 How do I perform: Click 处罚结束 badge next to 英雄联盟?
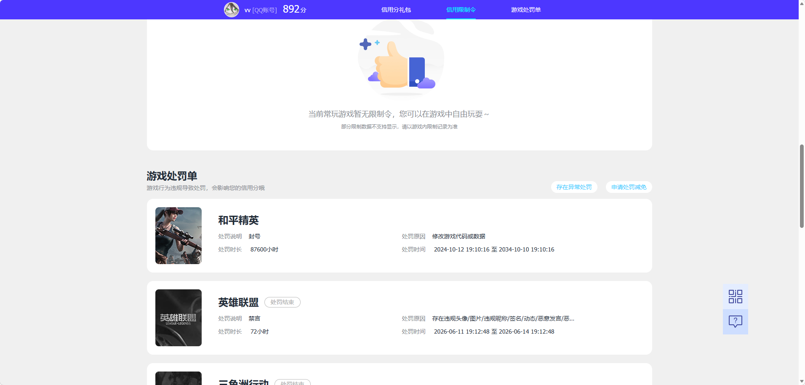tap(283, 302)
